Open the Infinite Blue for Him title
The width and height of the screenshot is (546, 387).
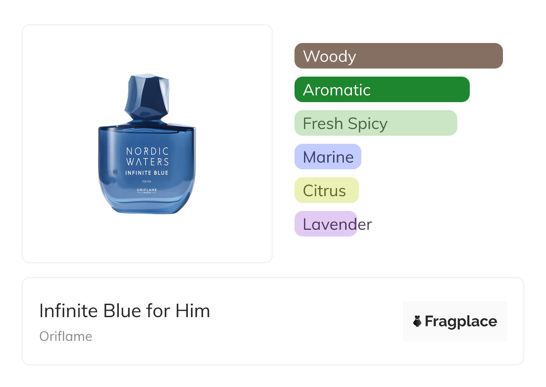point(125,311)
